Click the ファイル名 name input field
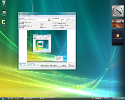Image resolution: width=125 pixels, height=100 pixels. (x=56, y=20)
